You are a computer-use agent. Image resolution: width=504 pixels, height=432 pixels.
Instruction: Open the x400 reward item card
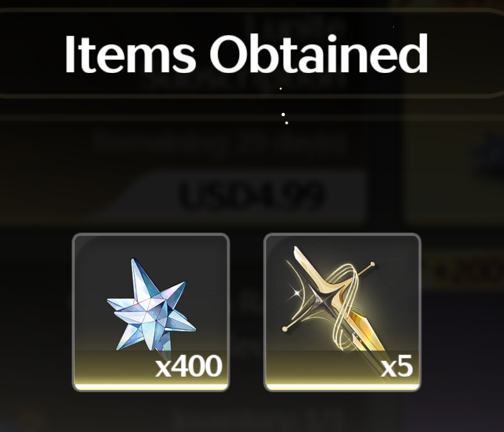tap(151, 312)
